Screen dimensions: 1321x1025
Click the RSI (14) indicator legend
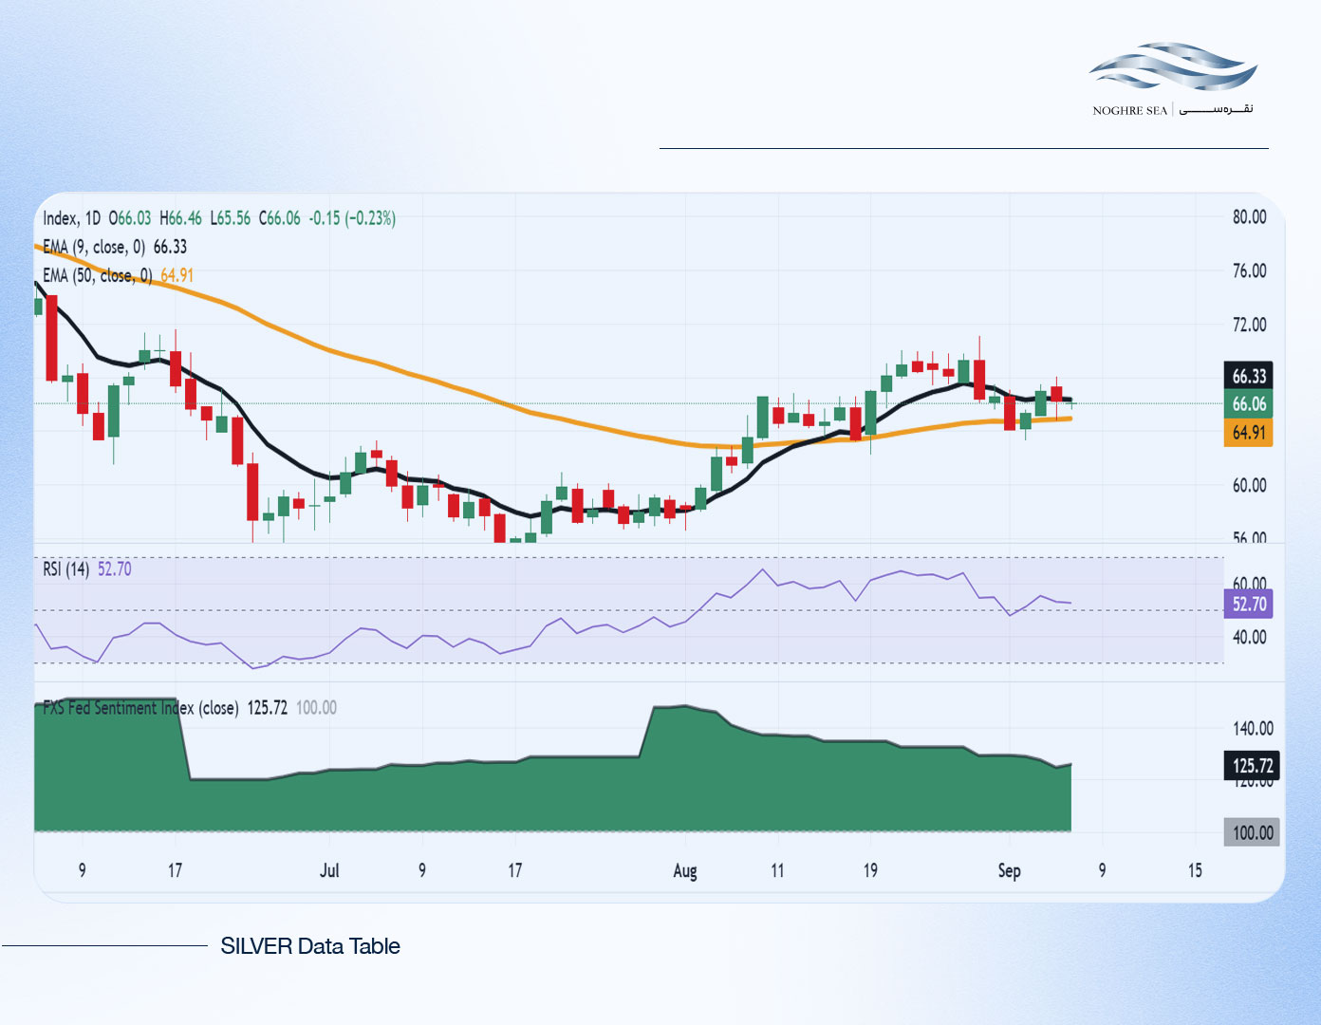(87, 569)
